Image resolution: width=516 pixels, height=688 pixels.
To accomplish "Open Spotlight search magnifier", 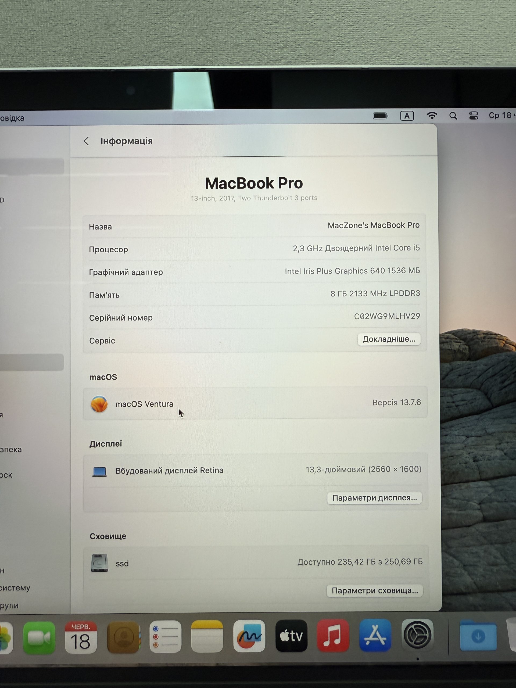I will 453,116.
